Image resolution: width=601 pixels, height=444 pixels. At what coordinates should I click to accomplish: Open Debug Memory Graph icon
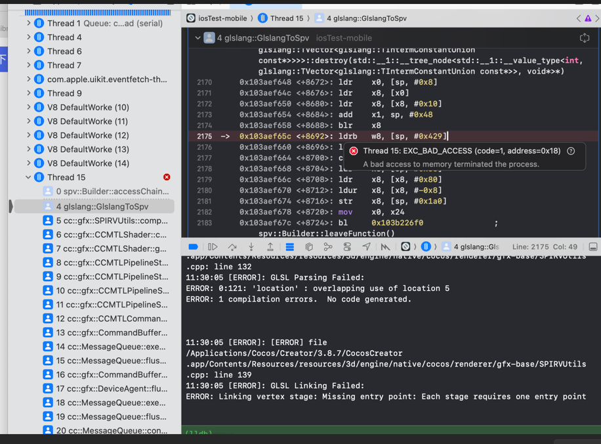point(327,247)
